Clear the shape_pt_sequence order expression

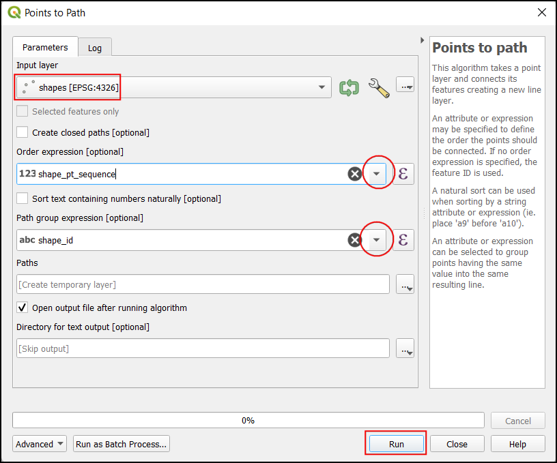355,174
